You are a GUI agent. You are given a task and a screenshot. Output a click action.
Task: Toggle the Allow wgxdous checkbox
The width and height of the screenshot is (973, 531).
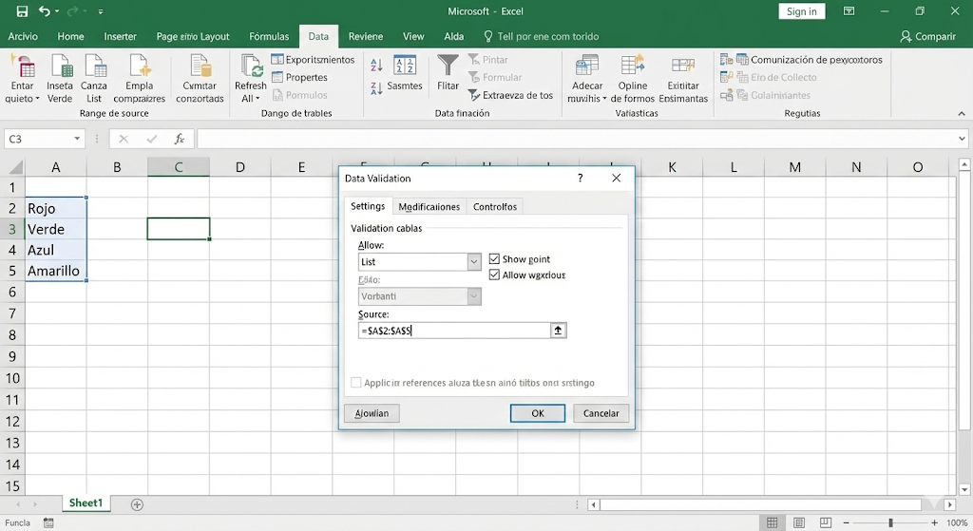point(494,275)
